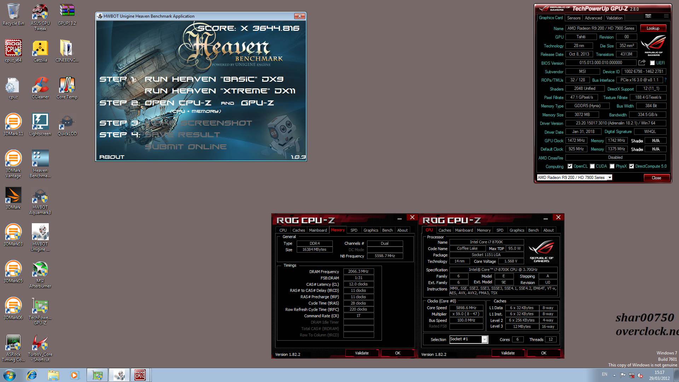The image size is (679, 382).
Task: Toggle the OpenCL checkbox in GPU-Z
Action: tap(570, 166)
